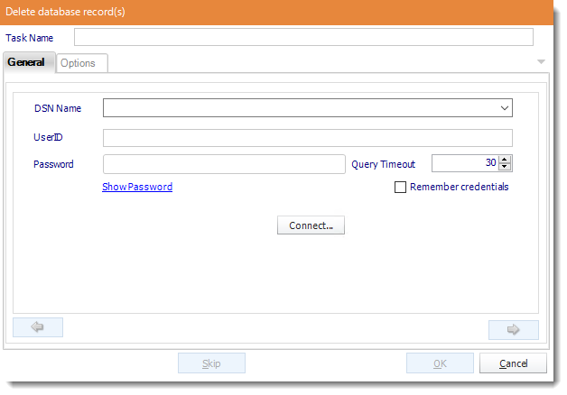
Task: Enable Remember credentials checkbox
Action: [x=400, y=187]
